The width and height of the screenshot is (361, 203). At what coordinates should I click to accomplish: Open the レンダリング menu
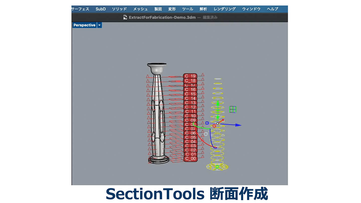click(225, 9)
